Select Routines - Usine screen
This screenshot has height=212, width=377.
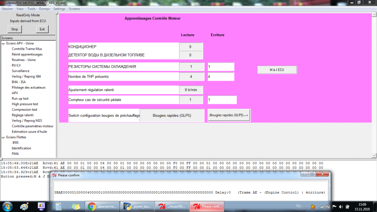click(24, 60)
